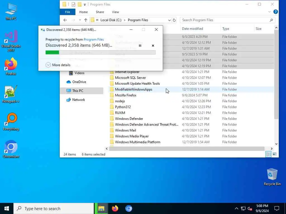The image size is (286, 214).
Task: Open the notification center icon
Action: [277, 208]
